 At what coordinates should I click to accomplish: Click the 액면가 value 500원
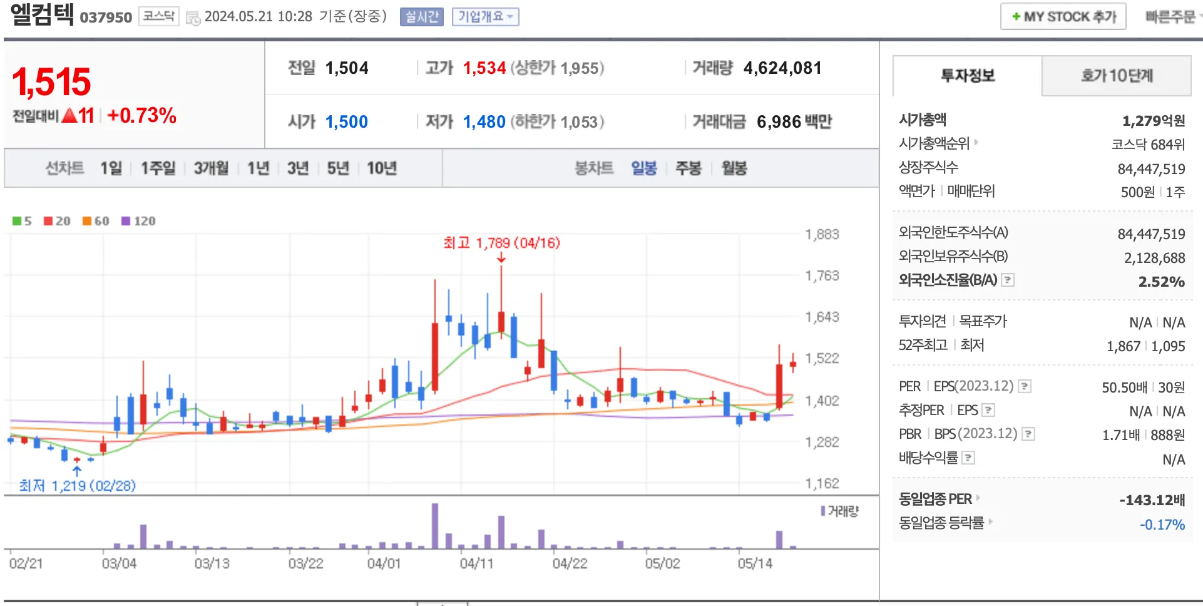(1137, 192)
